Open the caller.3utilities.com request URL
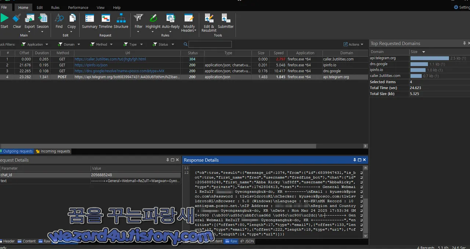 pyautogui.click(x=110, y=59)
